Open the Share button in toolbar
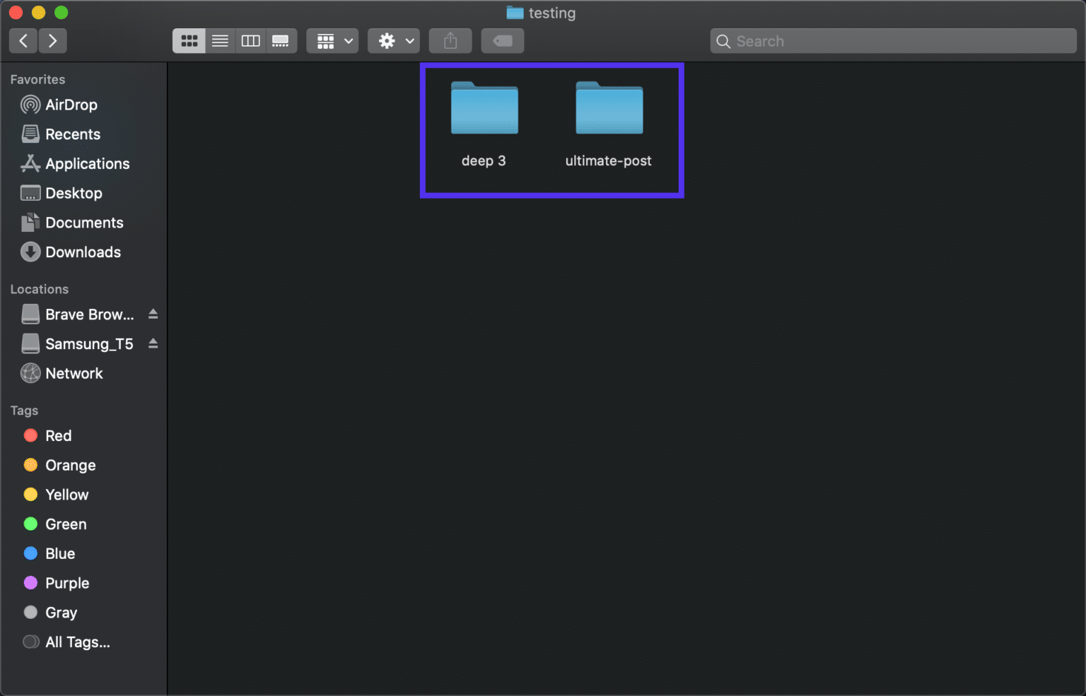This screenshot has height=696, width=1086. point(450,40)
